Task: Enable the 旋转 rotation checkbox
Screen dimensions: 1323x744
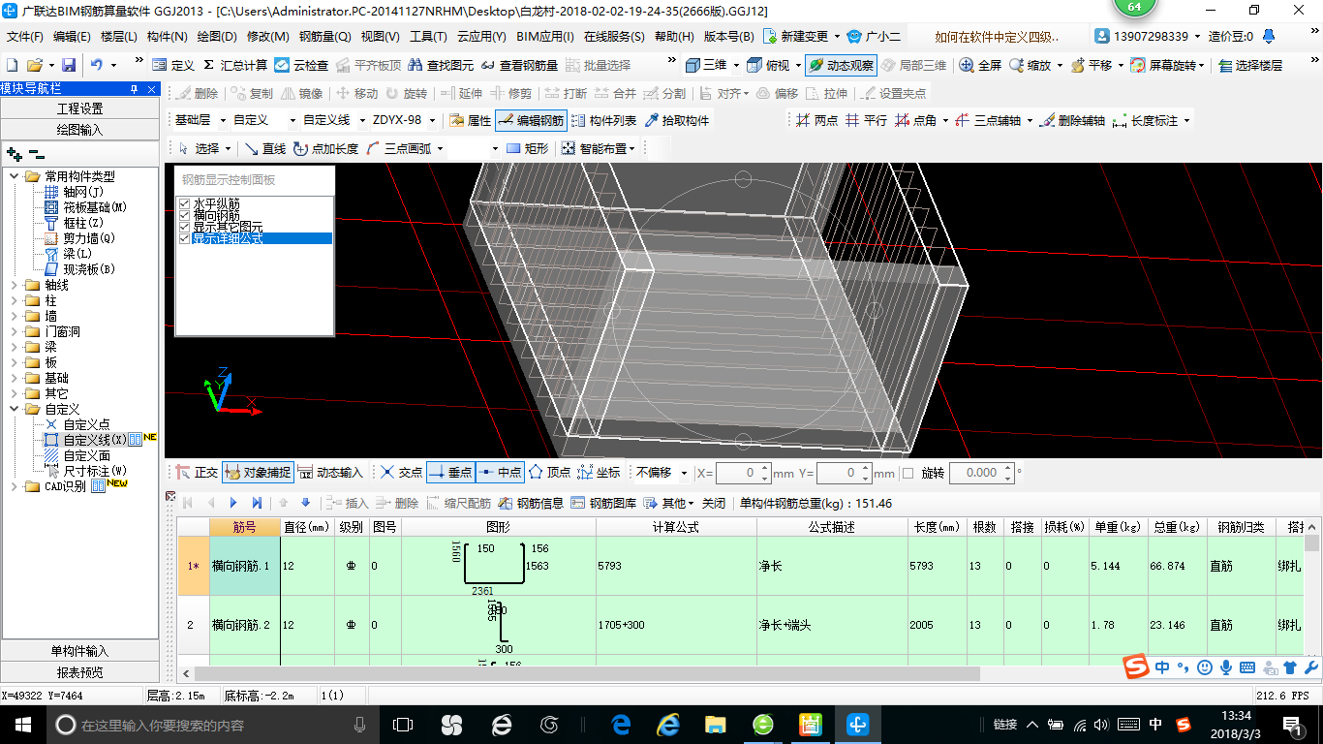Action: pyautogui.click(x=908, y=473)
